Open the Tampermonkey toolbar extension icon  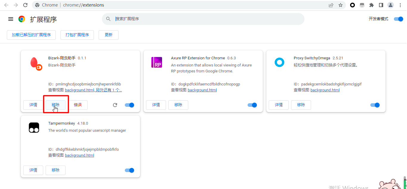coord(362,5)
